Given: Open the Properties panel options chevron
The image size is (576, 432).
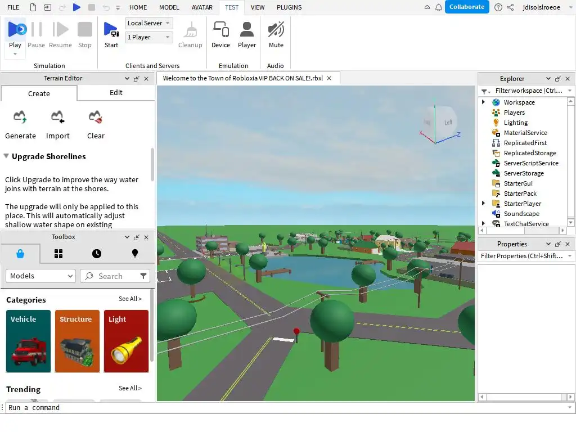Looking at the screenshot, I should coord(548,244).
